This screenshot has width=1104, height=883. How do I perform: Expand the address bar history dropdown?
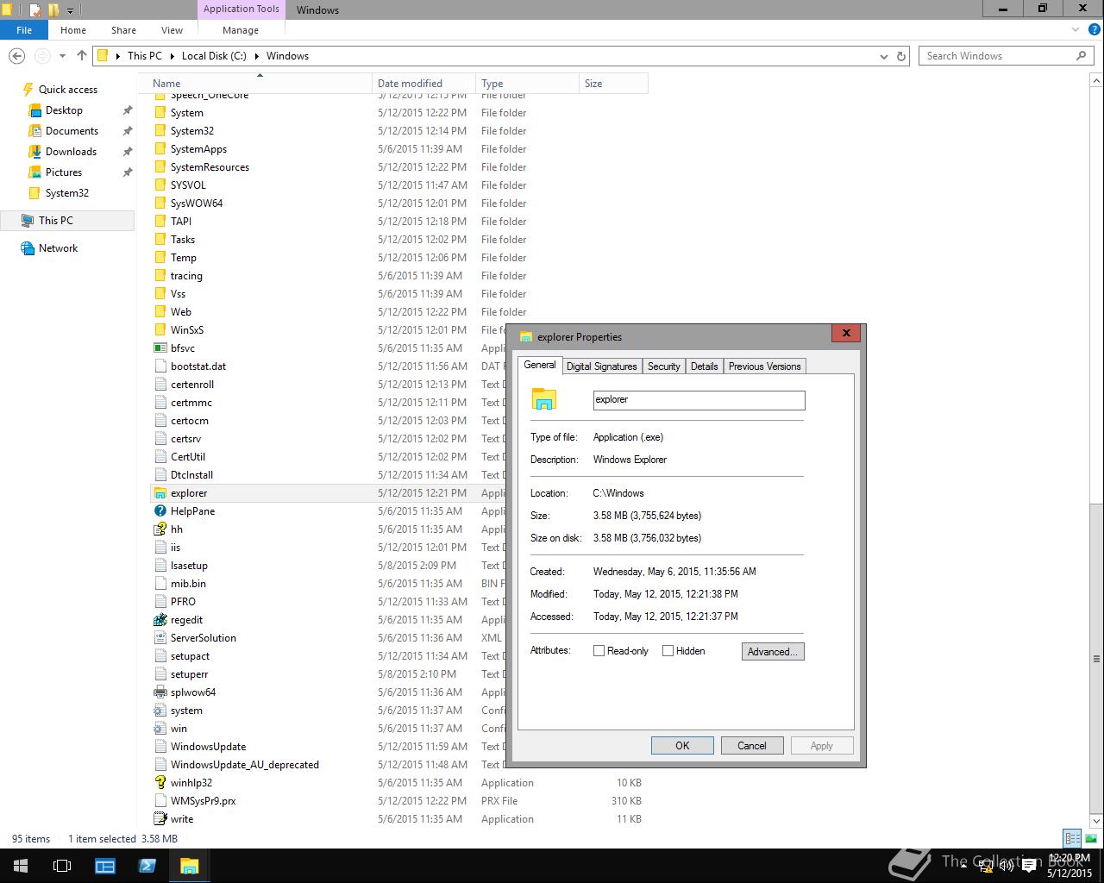pos(883,56)
